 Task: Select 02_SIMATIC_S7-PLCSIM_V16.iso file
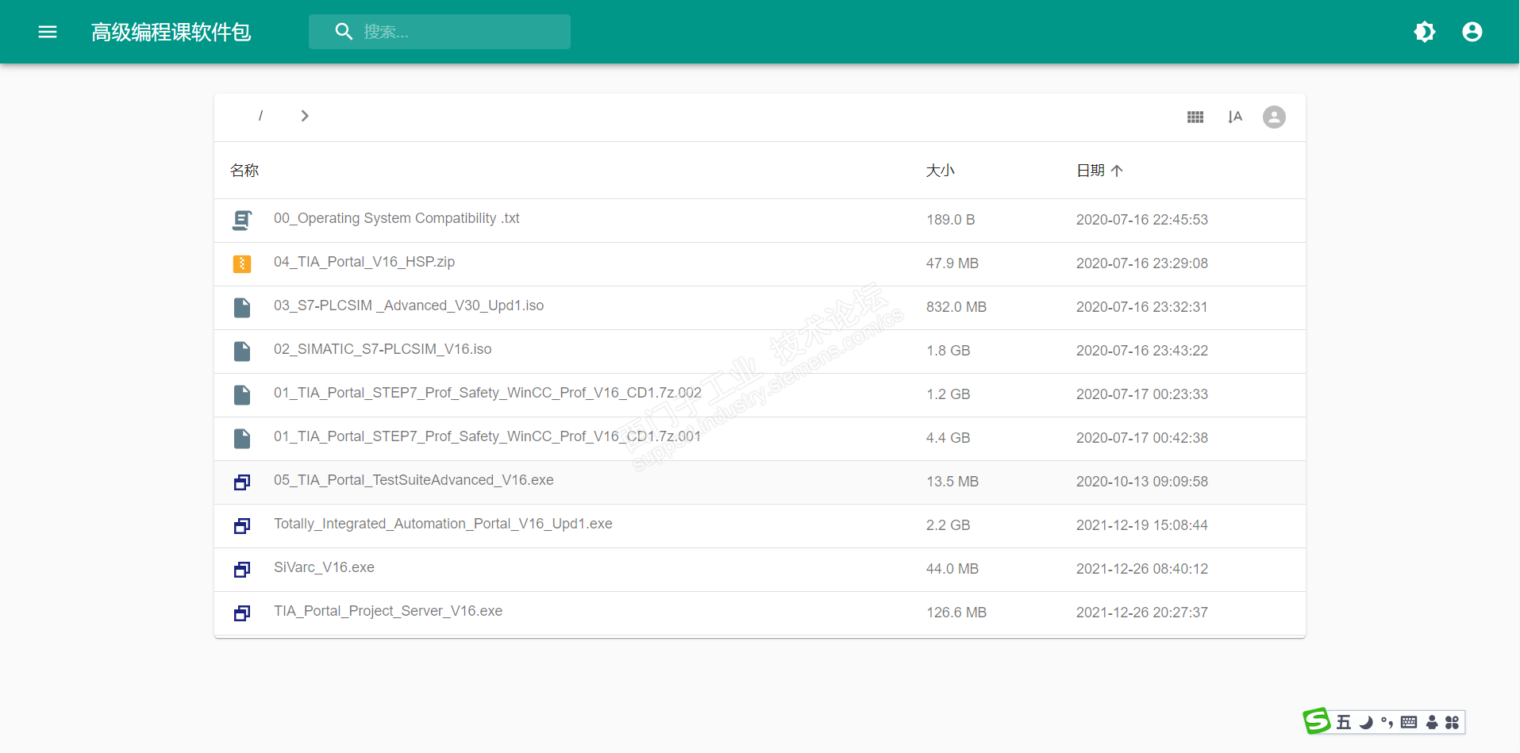tap(383, 349)
